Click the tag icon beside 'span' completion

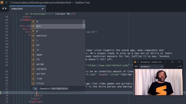pos(33,55)
